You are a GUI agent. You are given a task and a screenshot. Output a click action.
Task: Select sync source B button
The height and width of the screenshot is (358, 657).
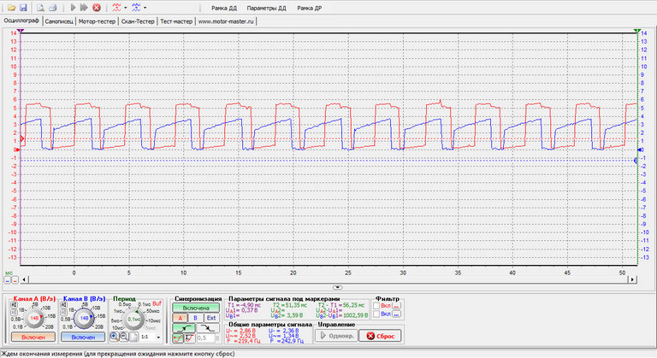point(196,317)
